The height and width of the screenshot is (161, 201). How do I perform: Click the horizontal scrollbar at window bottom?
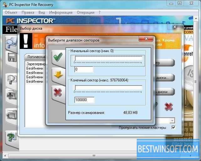(x=94, y=156)
